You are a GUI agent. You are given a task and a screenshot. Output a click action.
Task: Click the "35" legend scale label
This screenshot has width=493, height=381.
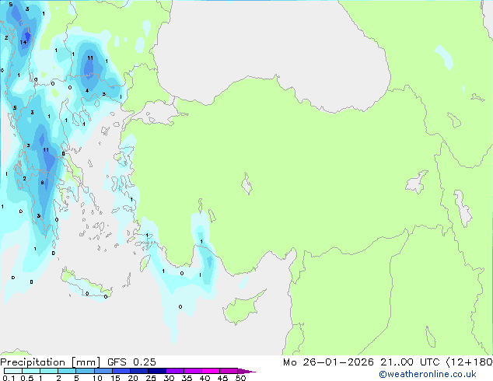click(x=187, y=378)
